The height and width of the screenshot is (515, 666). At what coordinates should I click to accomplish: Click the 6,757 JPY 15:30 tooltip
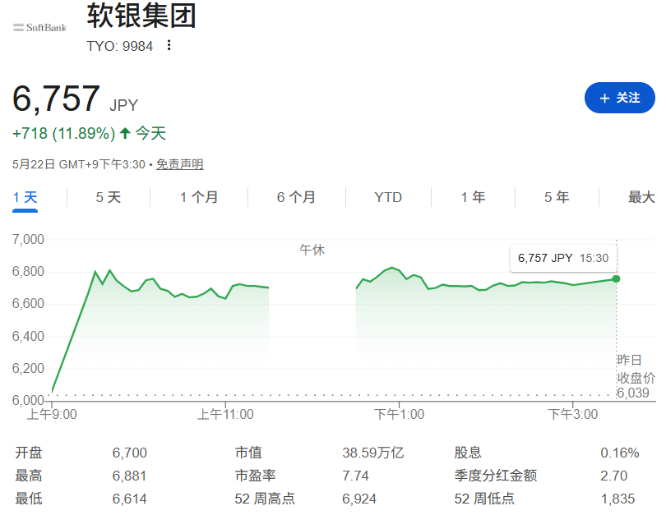(x=563, y=258)
